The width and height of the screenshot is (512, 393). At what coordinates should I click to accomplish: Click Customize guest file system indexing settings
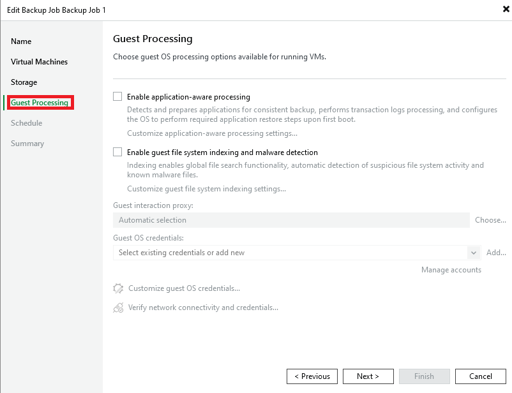[206, 189]
